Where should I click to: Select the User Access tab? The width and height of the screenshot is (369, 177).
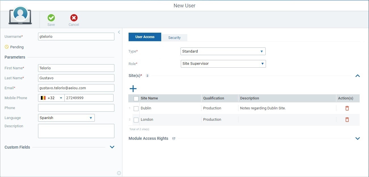tap(145, 37)
